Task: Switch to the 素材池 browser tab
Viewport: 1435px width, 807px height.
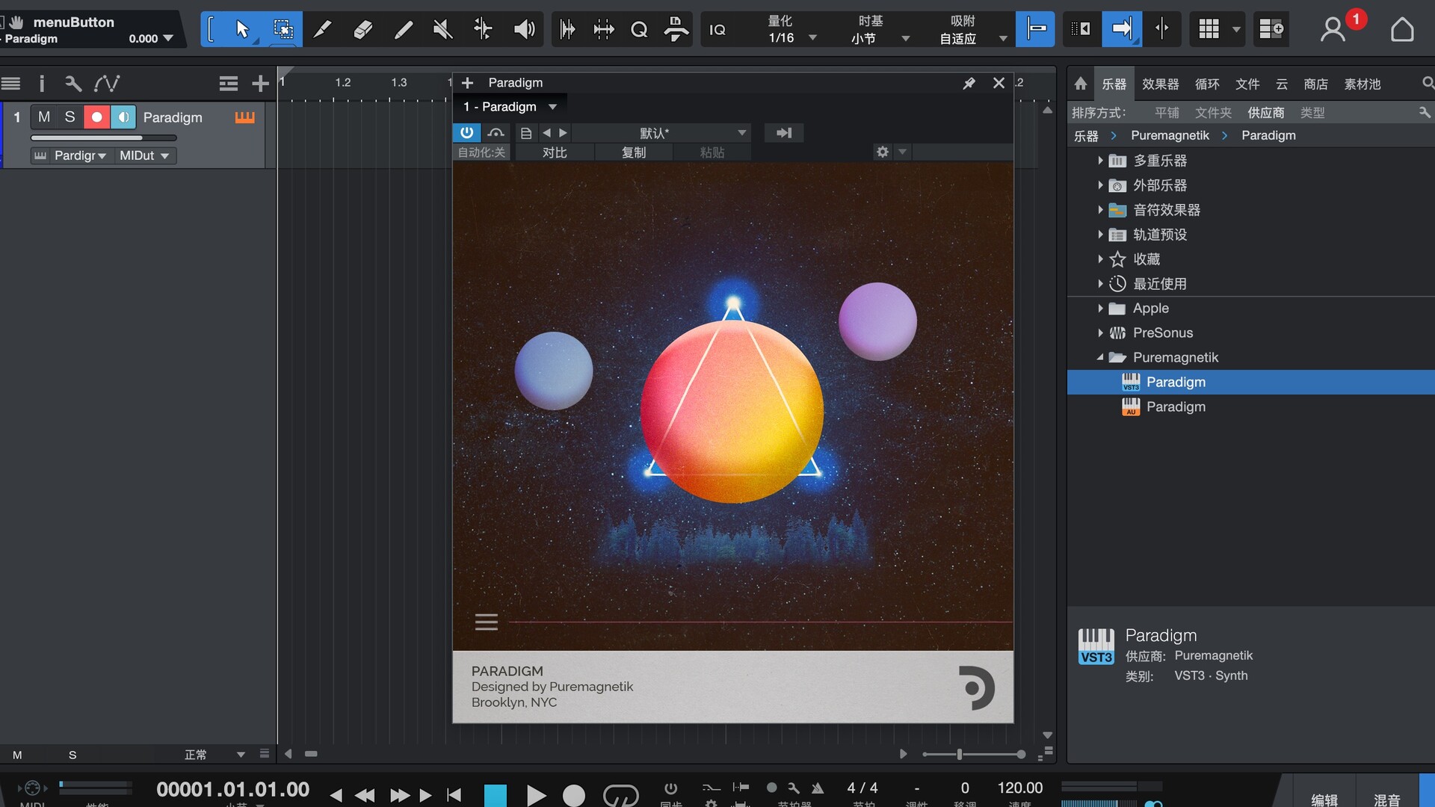Action: pos(1363,84)
